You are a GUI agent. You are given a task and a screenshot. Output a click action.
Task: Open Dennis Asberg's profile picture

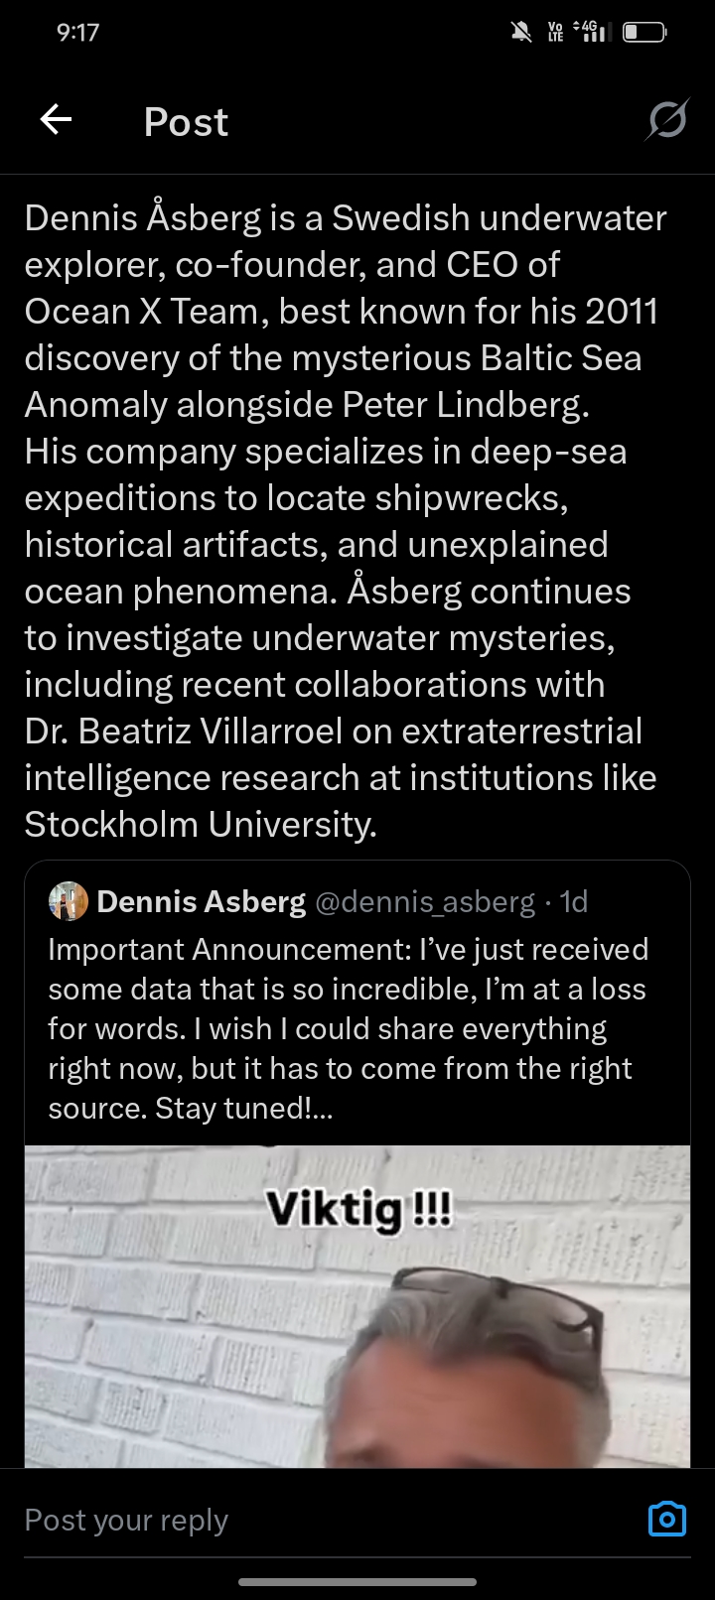pos(69,901)
